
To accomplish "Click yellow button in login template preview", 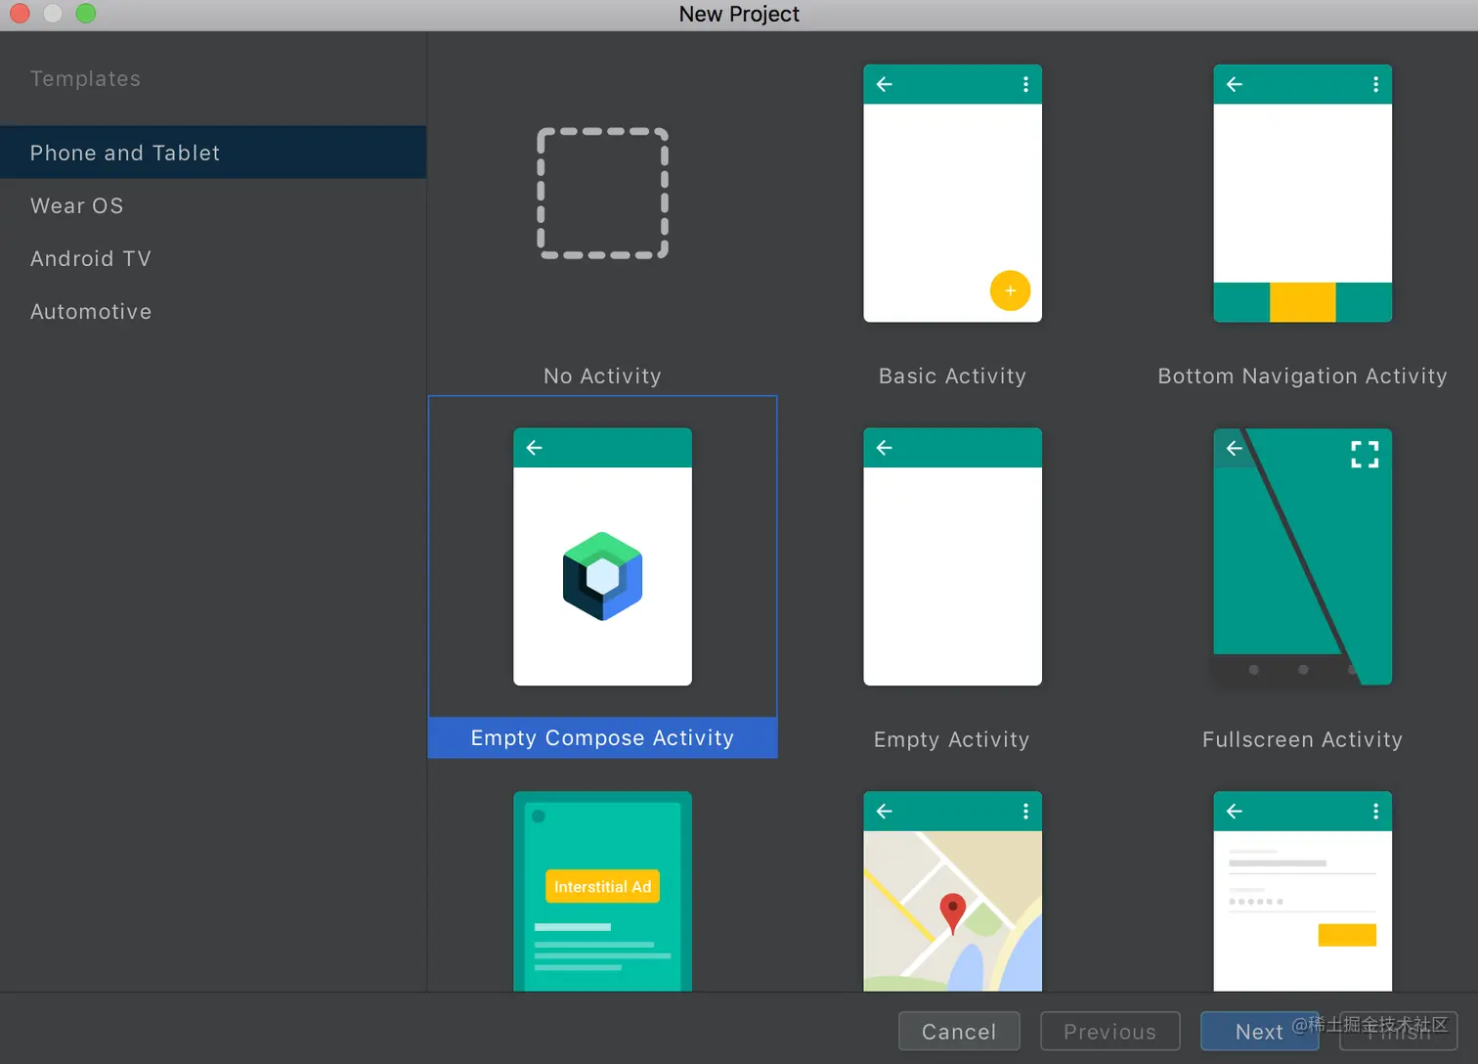I will pyautogui.click(x=1347, y=935).
